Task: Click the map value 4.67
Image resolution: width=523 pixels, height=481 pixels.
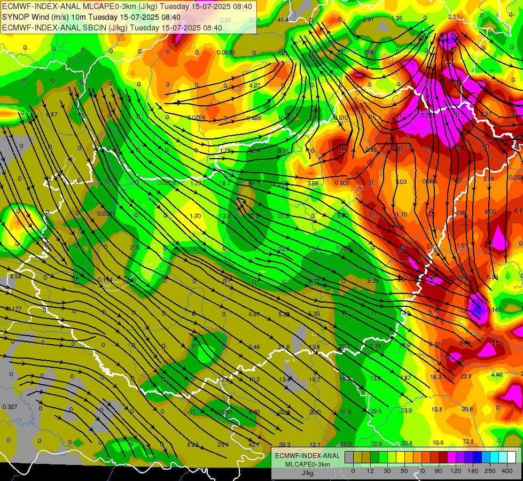Action: point(254,314)
